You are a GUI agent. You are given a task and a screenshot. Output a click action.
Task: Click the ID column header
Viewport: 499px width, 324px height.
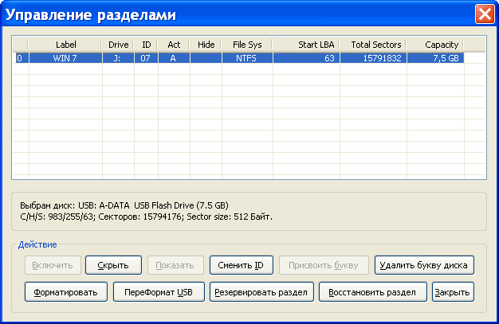pyautogui.click(x=145, y=45)
